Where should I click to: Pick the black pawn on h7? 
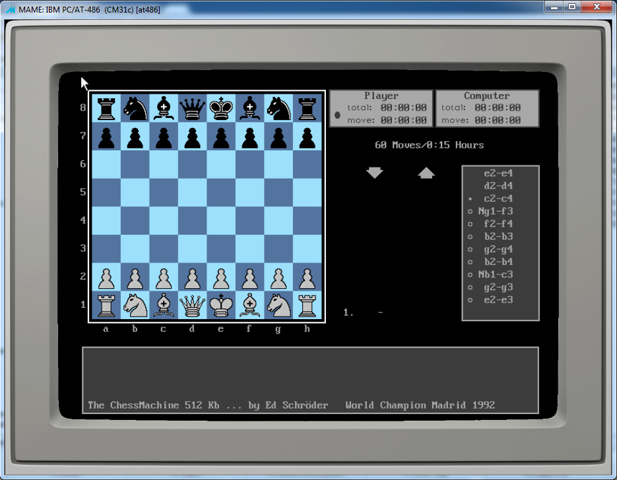[308, 138]
